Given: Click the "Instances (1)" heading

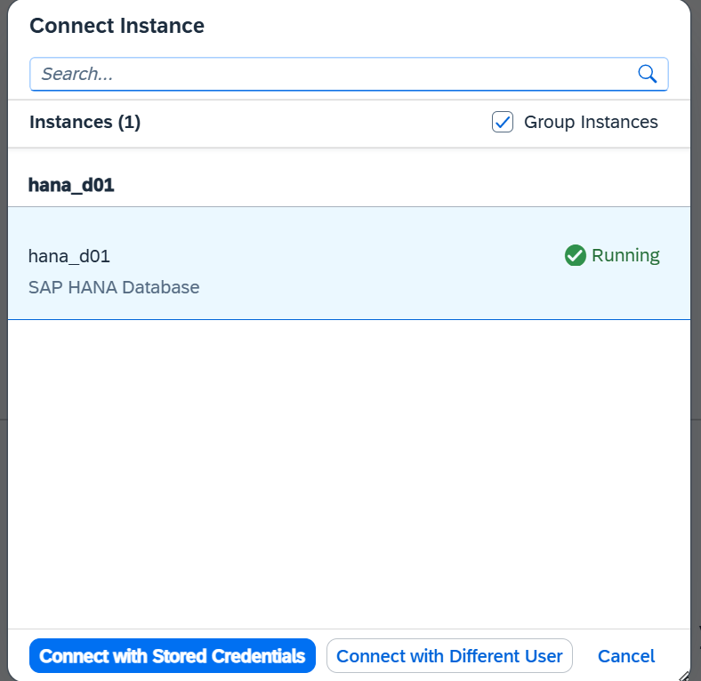Looking at the screenshot, I should pos(85,122).
